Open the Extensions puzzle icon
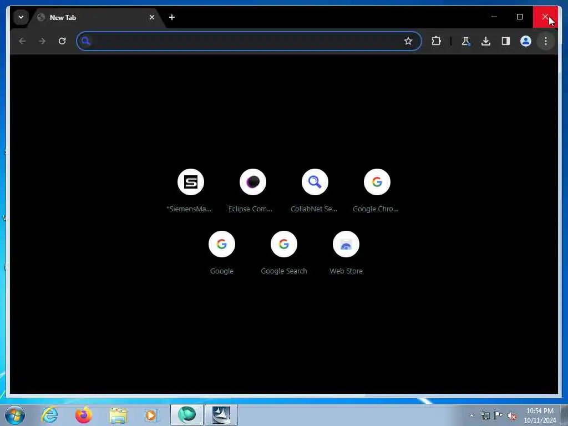 point(436,41)
